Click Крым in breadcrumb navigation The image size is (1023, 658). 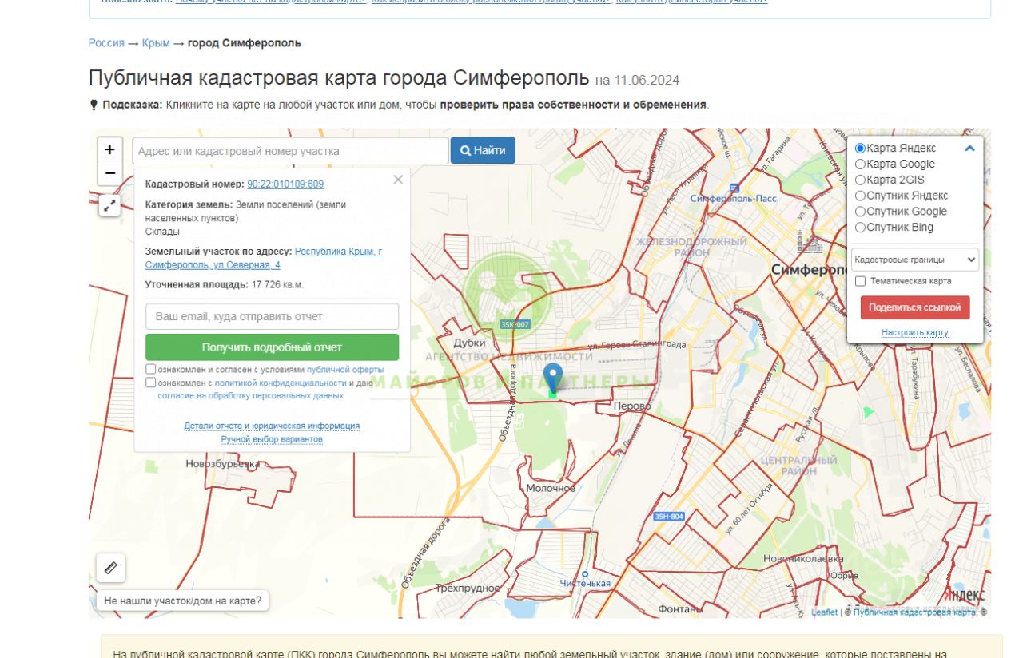click(x=156, y=43)
